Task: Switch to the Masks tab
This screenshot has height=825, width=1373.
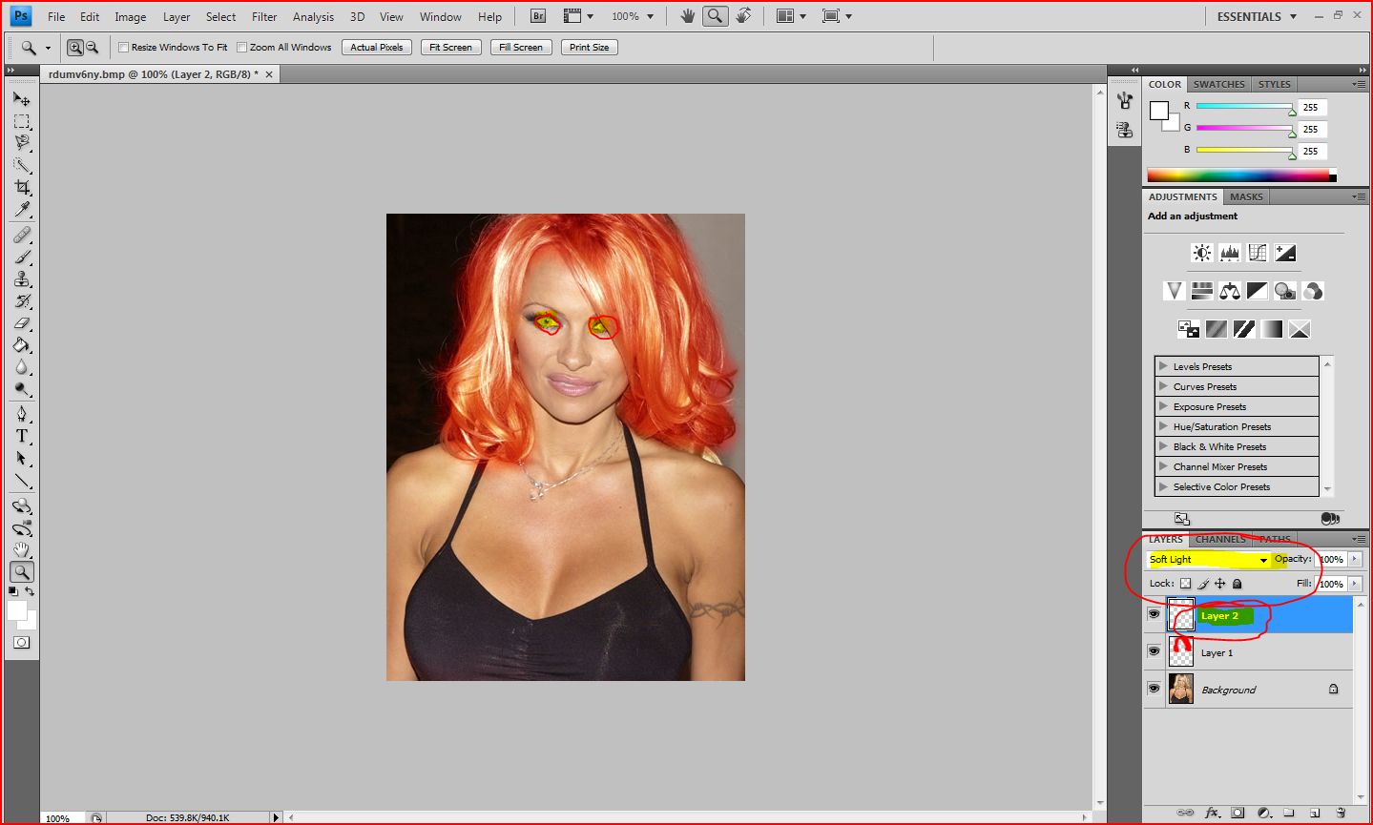Action: pyautogui.click(x=1246, y=196)
